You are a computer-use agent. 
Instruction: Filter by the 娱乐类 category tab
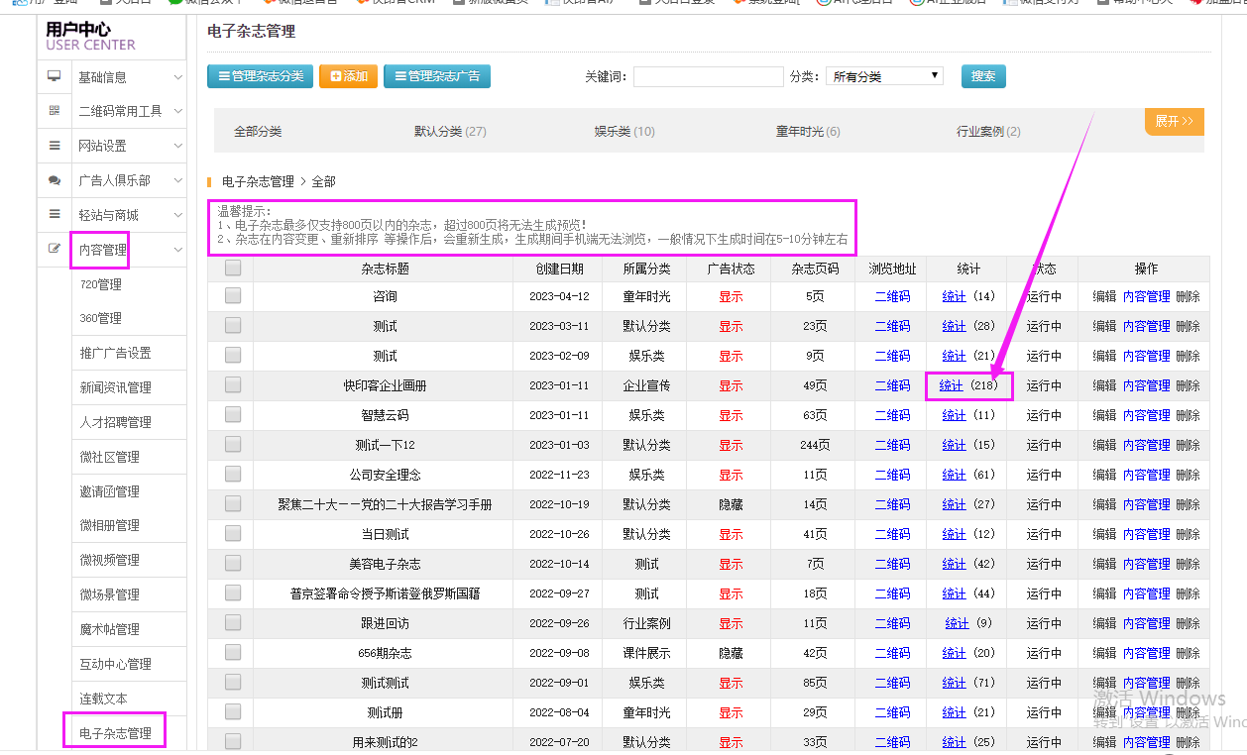pos(623,132)
